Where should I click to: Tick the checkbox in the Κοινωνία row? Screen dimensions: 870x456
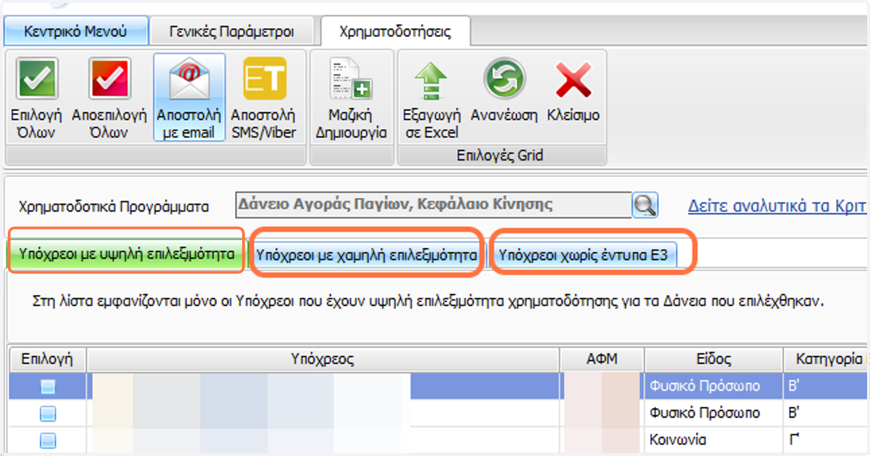[47, 440]
